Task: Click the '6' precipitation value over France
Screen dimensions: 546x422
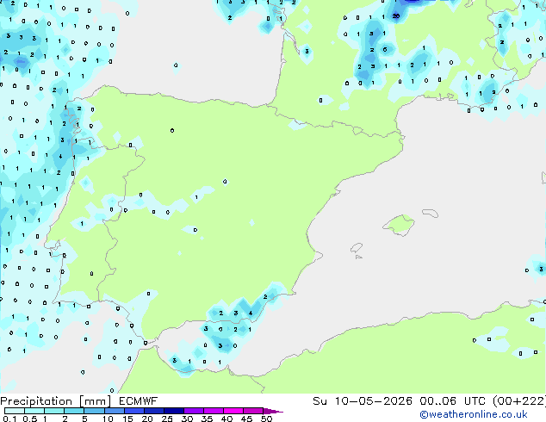Action: click(385, 49)
